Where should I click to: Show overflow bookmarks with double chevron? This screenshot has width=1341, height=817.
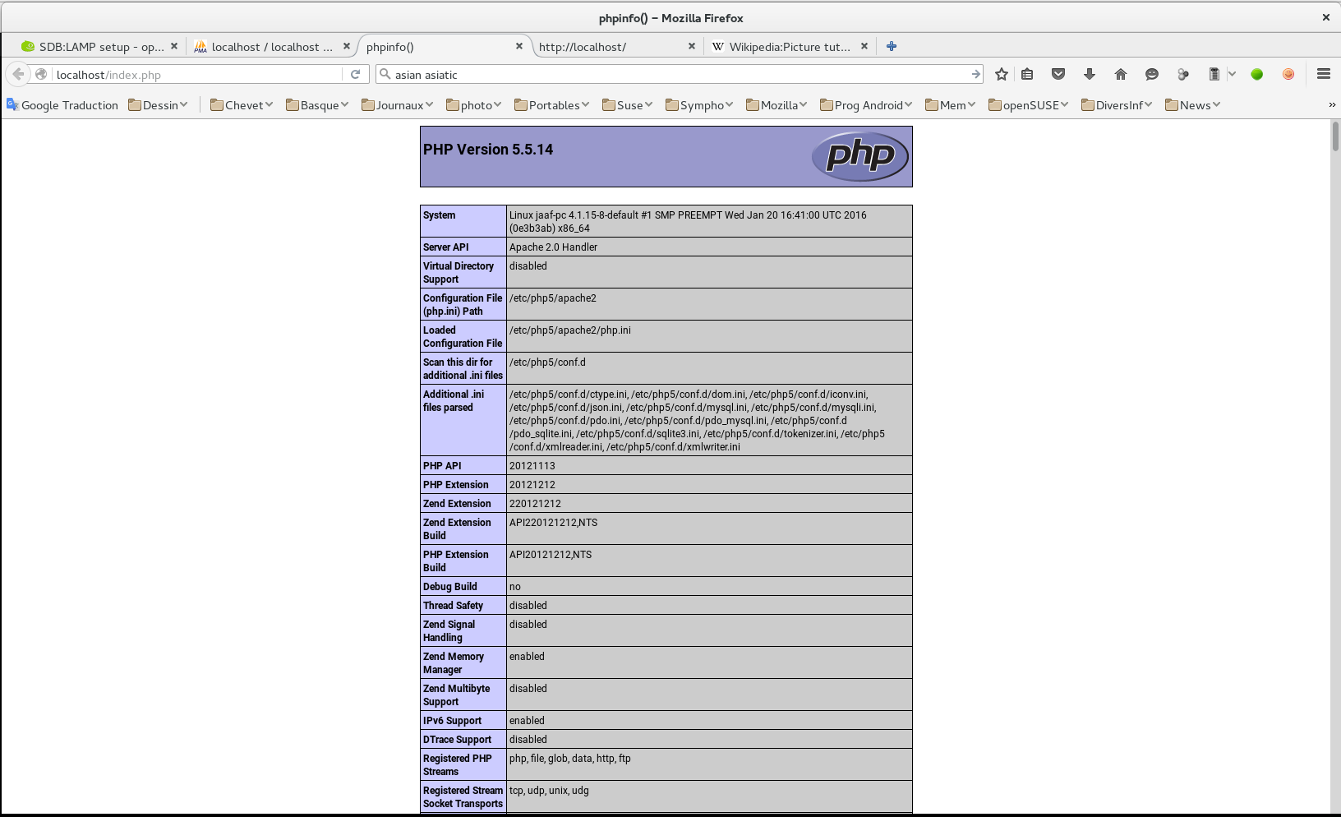pos(1330,104)
